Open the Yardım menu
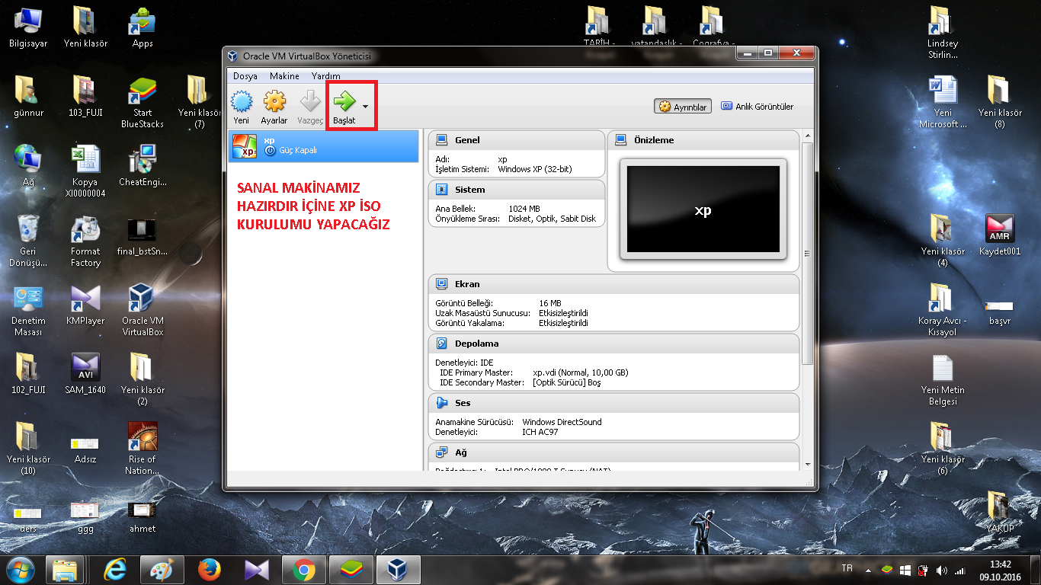 326,76
